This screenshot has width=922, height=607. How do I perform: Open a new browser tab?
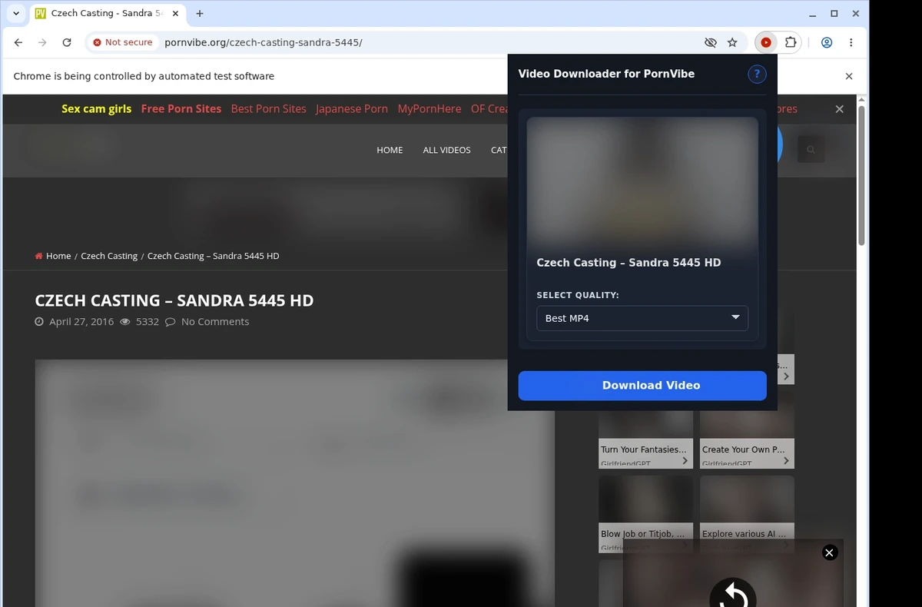pyautogui.click(x=200, y=14)
